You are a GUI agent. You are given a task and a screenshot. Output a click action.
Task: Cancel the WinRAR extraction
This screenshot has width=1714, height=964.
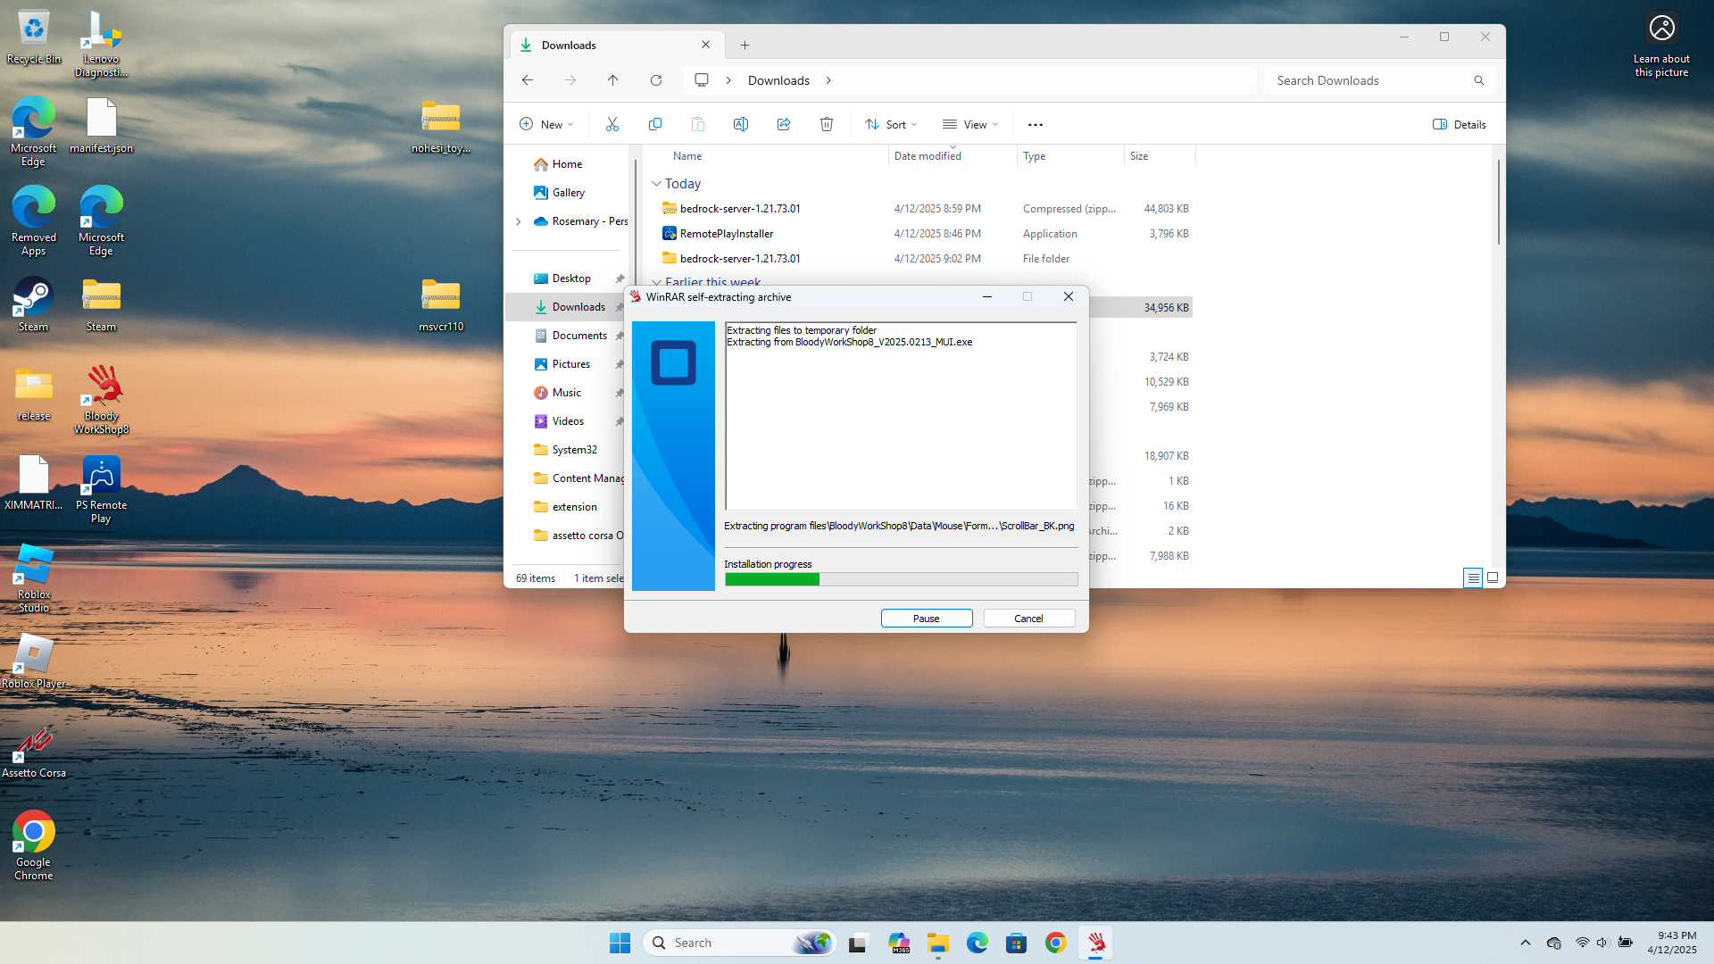tap(1028, 619)
